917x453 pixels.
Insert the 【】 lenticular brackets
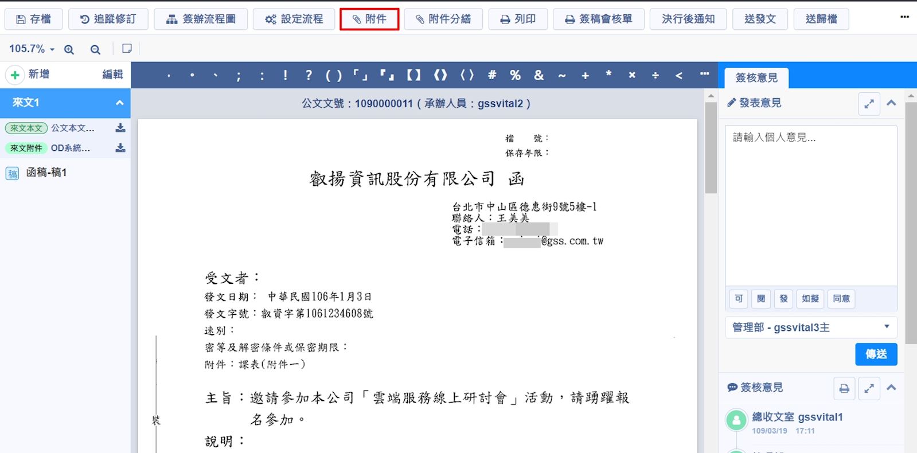tap(413, 75)
